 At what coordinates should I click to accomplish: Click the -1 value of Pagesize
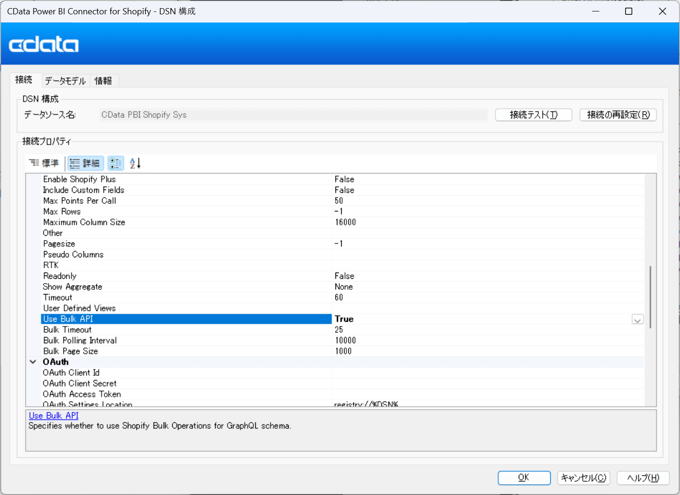click(x=338, y=244)
